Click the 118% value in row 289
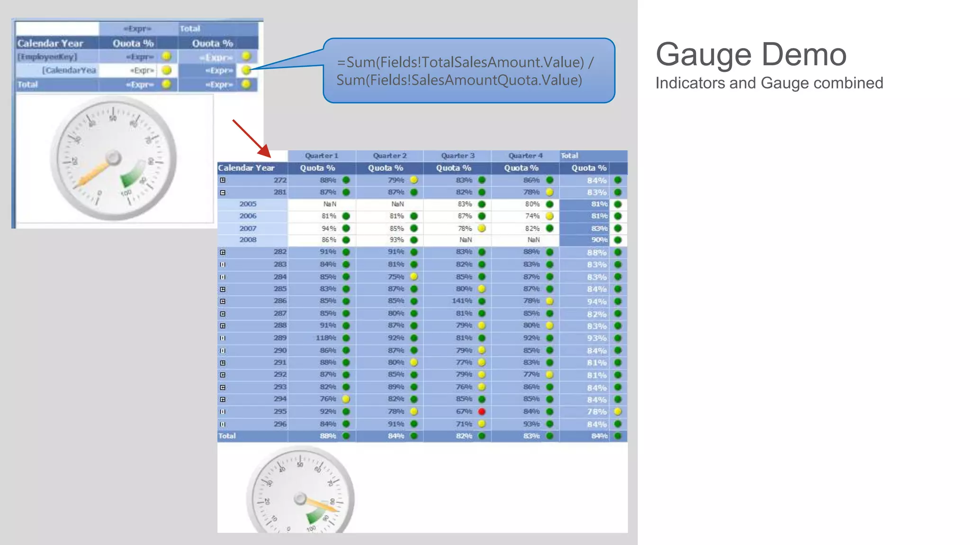This screenshot has height=545, width=970. [x=326, y=338]
